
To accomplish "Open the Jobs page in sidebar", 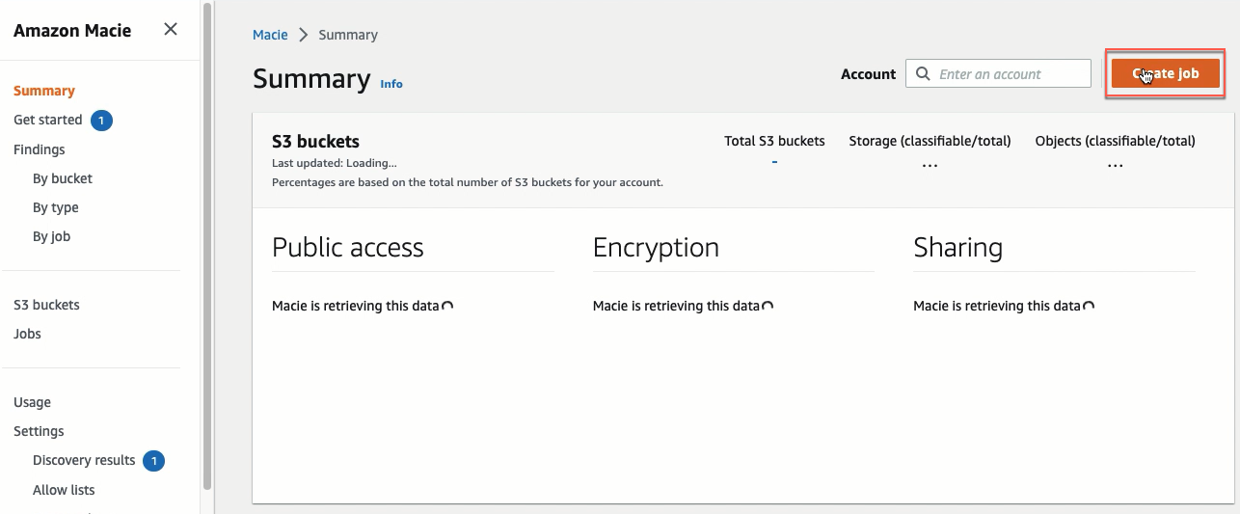I will point(27,334).
